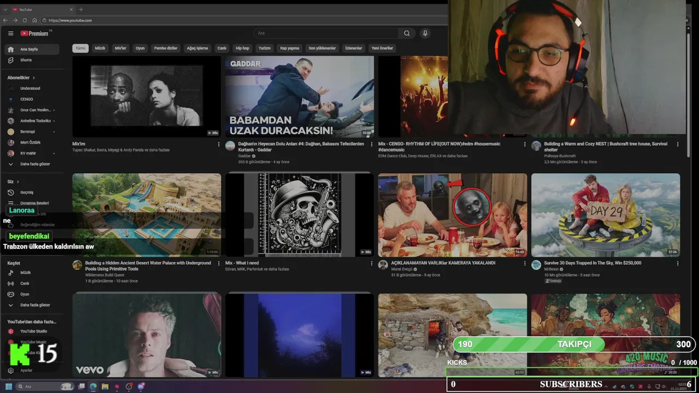Open more options for Bushcraft NEST video
This screenshot has height=393, width=699.
point(678,145)
